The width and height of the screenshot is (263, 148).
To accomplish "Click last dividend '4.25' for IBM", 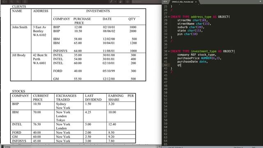I will (88, 112).
